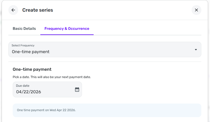Close the Create series dialog
Viewport: 210px width, 122px height.
(x=196, y=10)
